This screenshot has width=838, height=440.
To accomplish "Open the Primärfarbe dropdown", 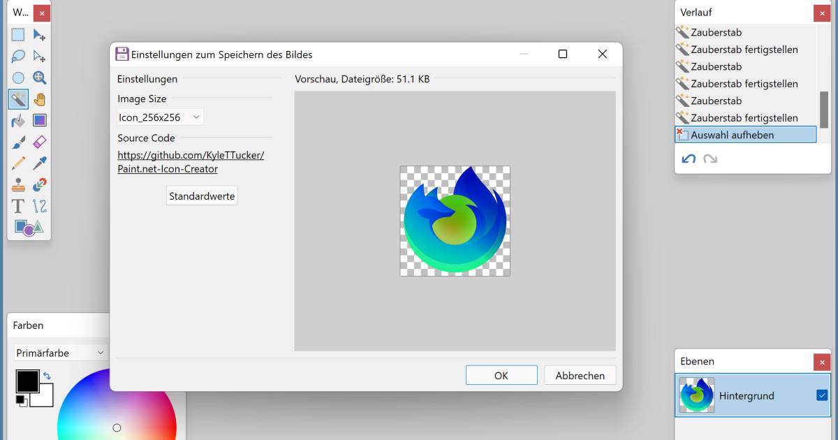I will tap(59, 353).
